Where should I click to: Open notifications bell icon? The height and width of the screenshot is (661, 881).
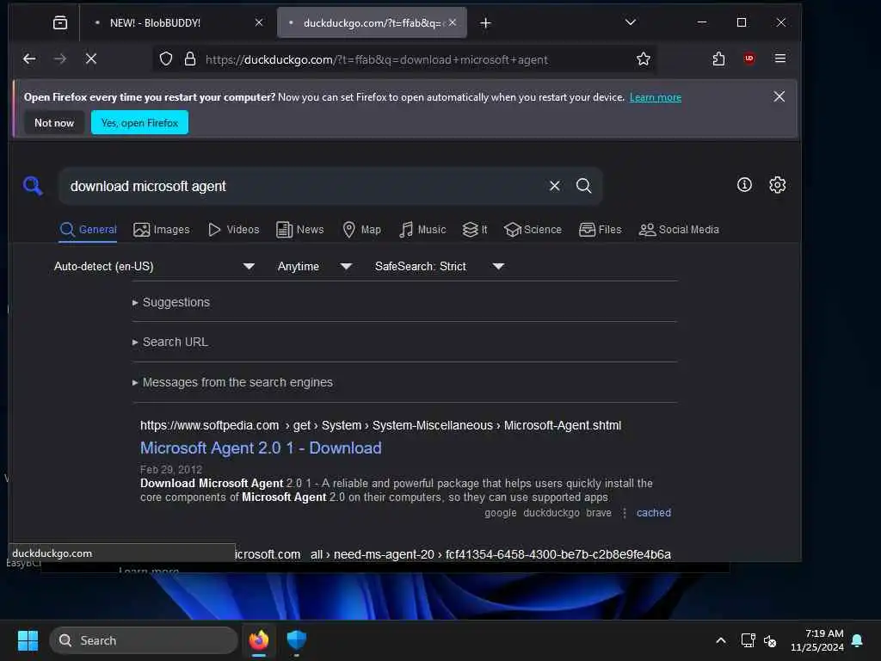[x=858, y=640]
